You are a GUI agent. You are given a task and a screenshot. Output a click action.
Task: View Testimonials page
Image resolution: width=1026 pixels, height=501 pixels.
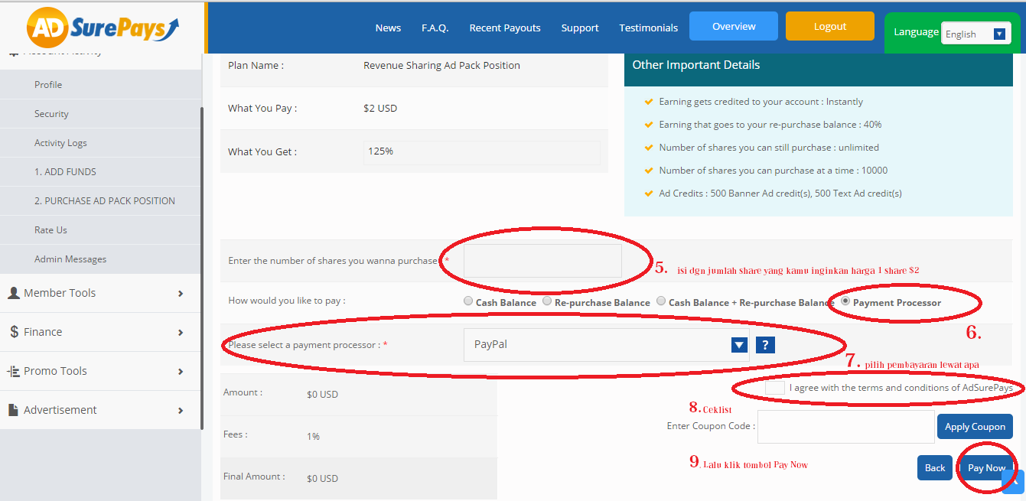tap(649, 28)
